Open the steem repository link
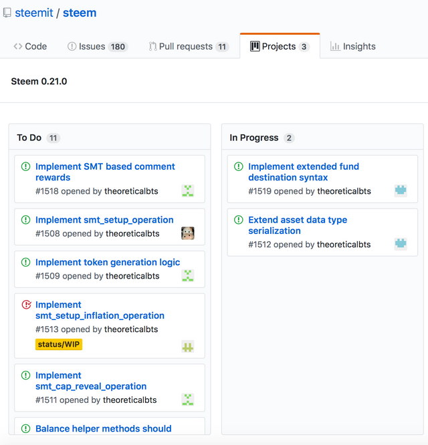Image resolution: width=428 pixels, height=445 pixels. 80,13
